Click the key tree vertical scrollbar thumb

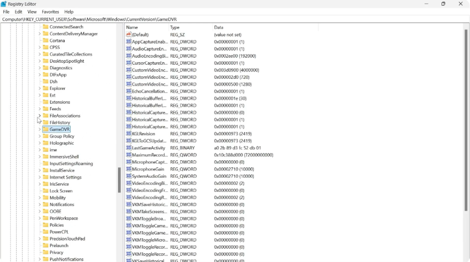(119, 180)
